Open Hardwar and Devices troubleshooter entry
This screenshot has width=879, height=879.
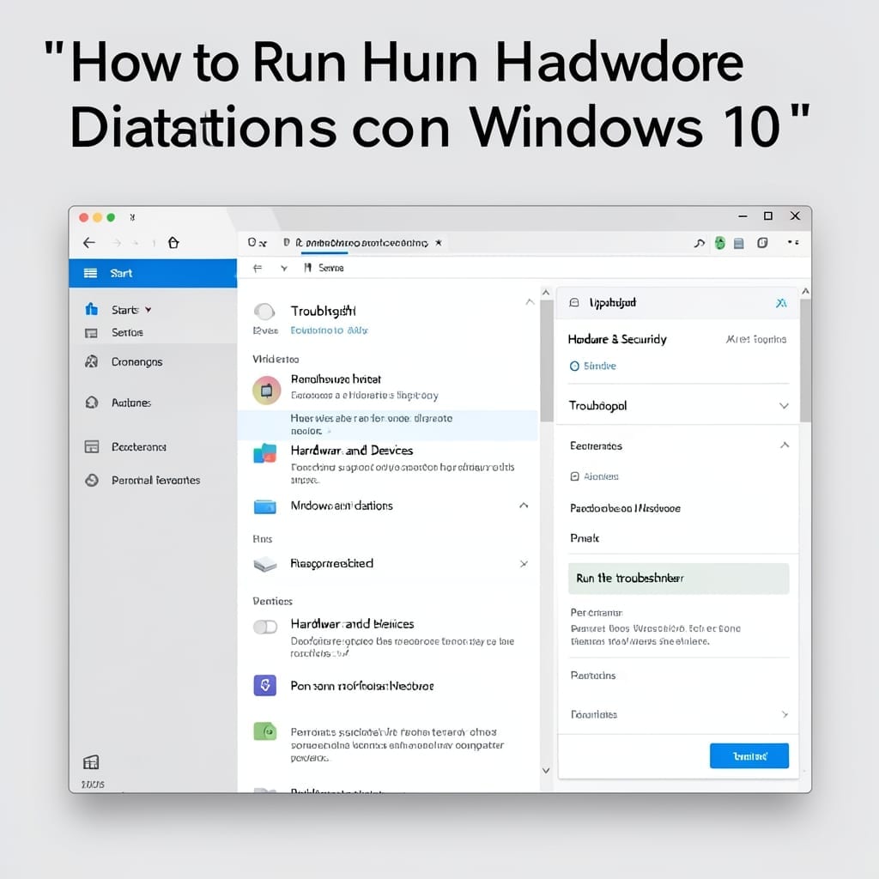click(351, 450)
